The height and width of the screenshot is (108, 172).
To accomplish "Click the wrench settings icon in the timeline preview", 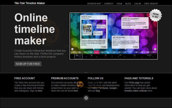I will [x=155, y=49].
